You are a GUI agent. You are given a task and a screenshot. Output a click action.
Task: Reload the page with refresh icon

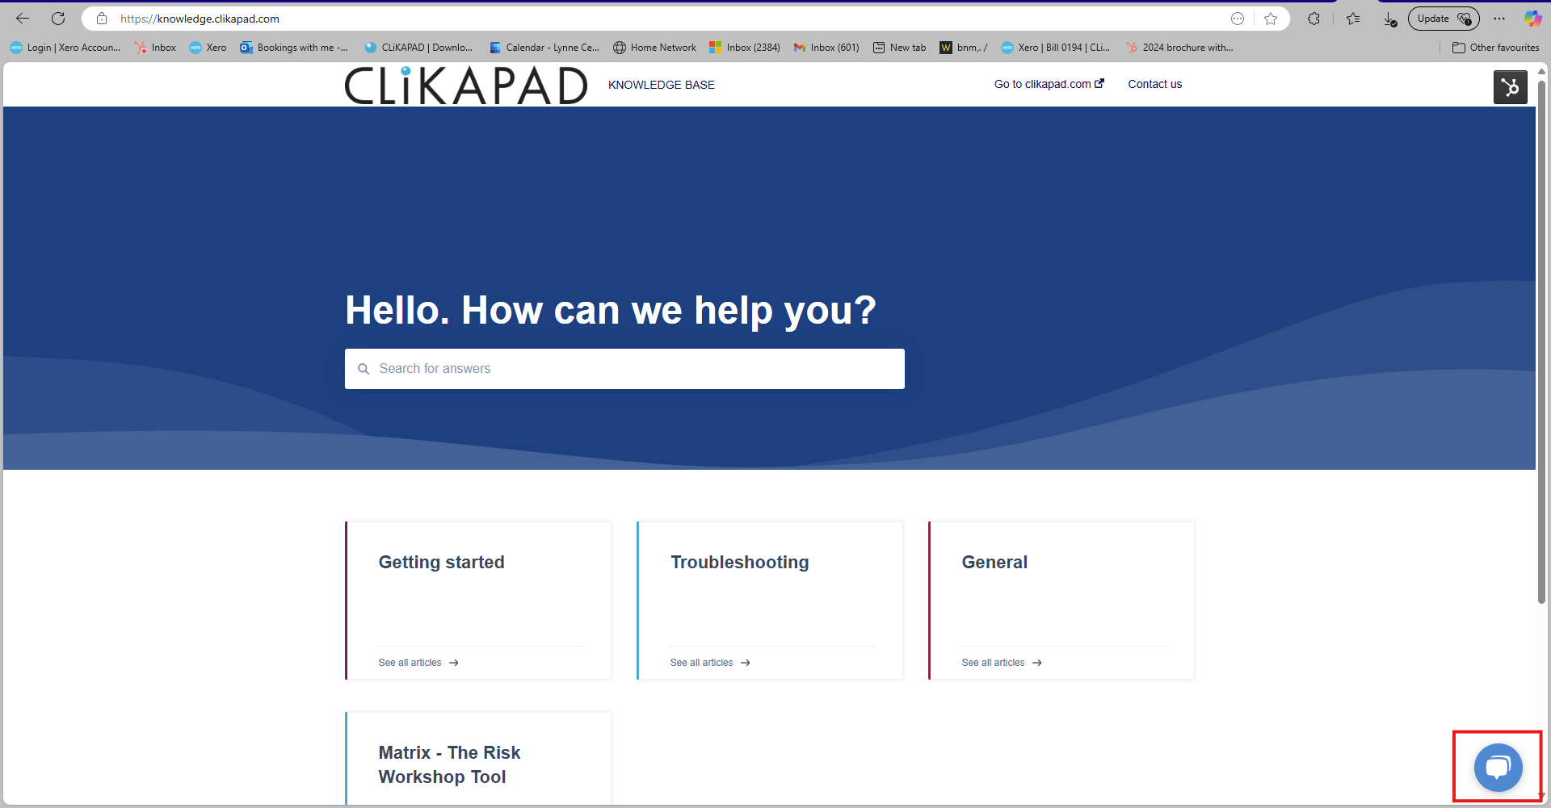(58, 19)
